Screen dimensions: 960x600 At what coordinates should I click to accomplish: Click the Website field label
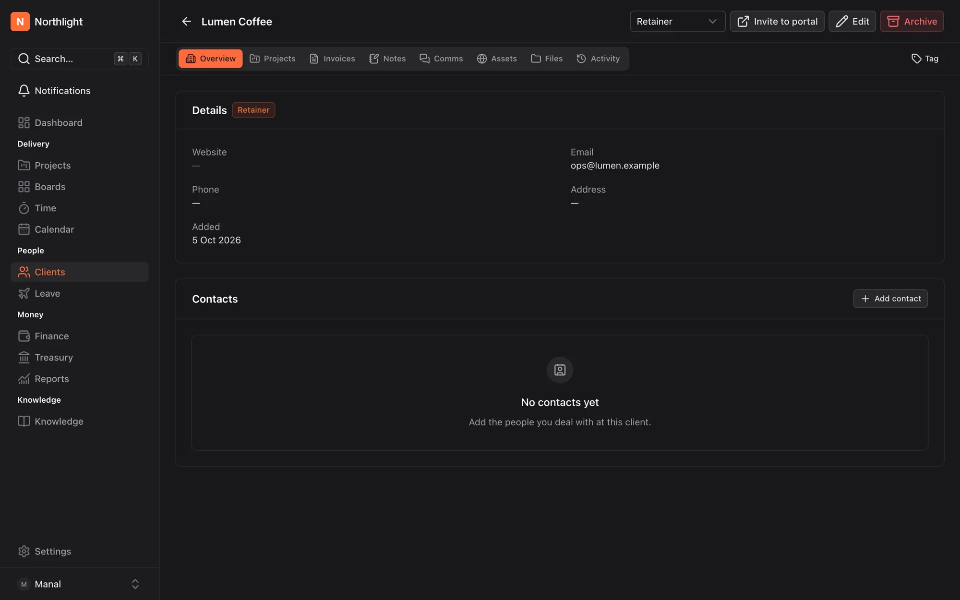pos(209,152)
